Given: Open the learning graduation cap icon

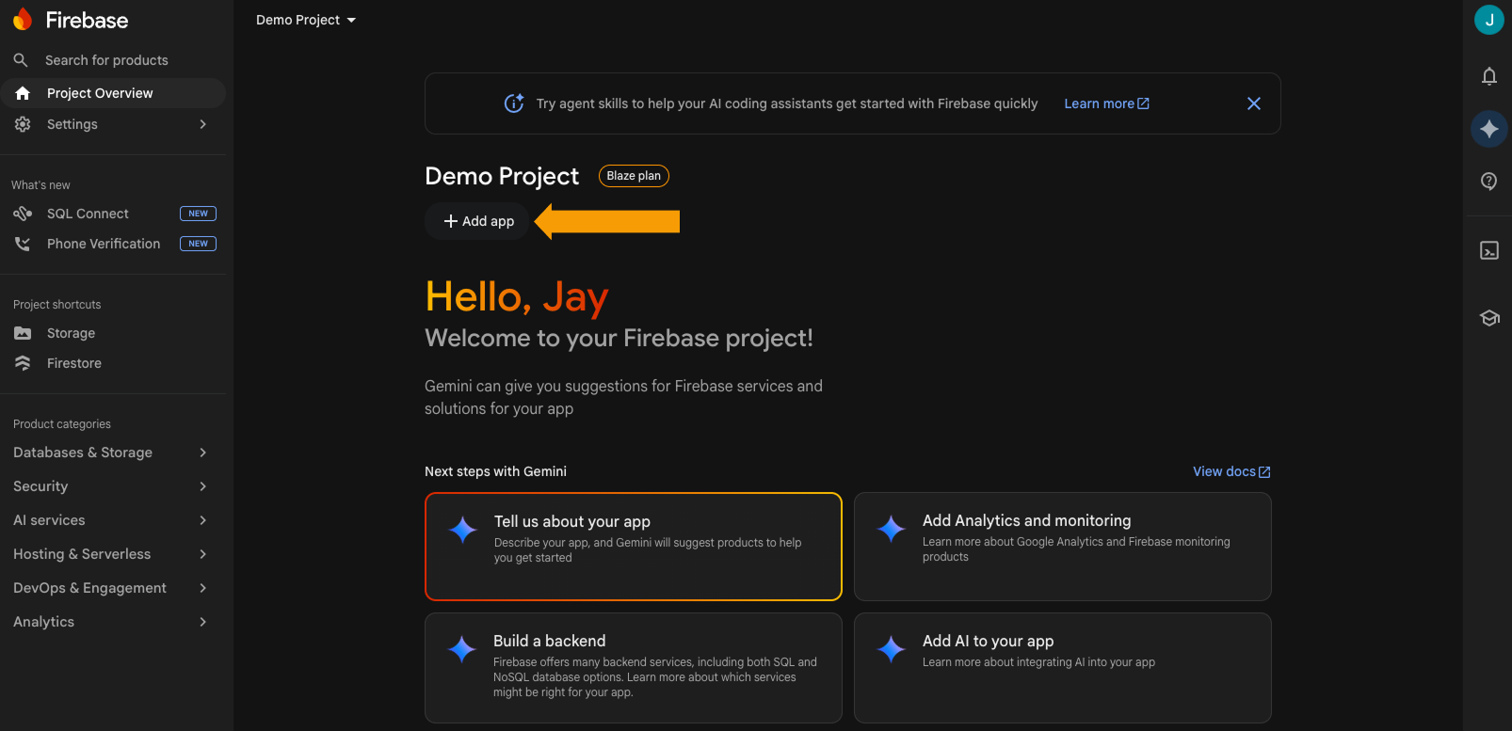Looking at the screenshot, I should [1489, 318].
